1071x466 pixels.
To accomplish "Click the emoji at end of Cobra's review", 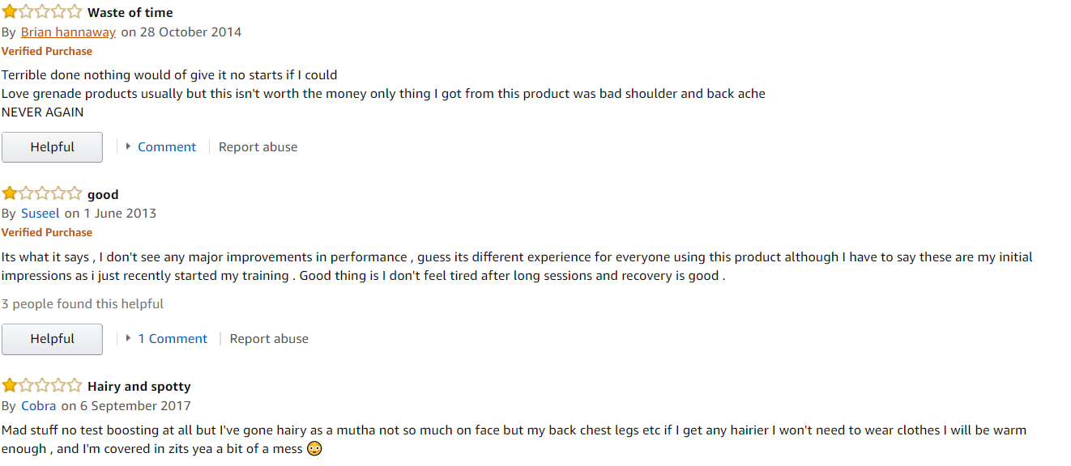I will click(314, 449).
